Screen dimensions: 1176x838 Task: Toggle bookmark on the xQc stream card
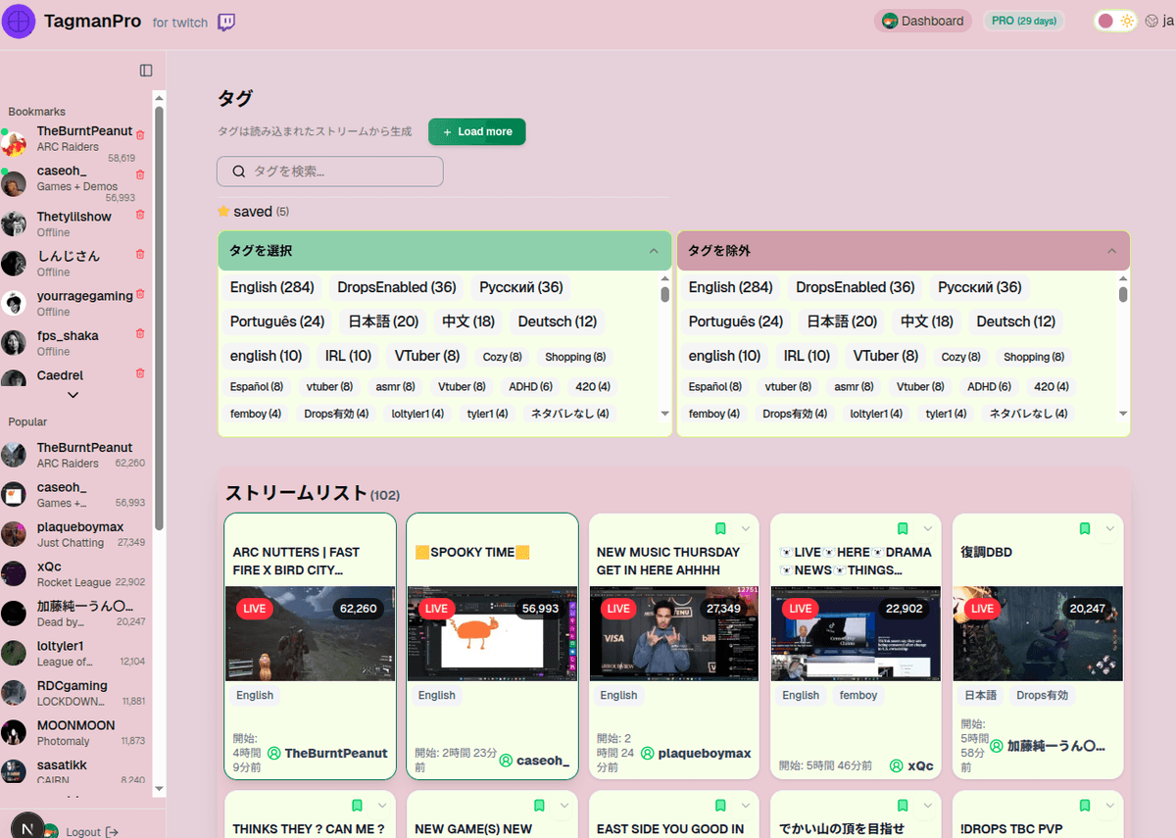point(902,527)
